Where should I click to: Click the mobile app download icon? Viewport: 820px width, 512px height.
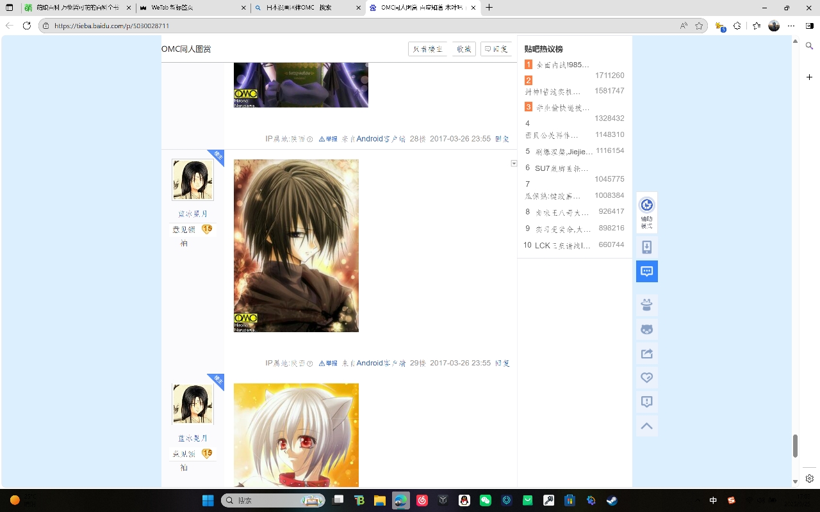point(646,247)
